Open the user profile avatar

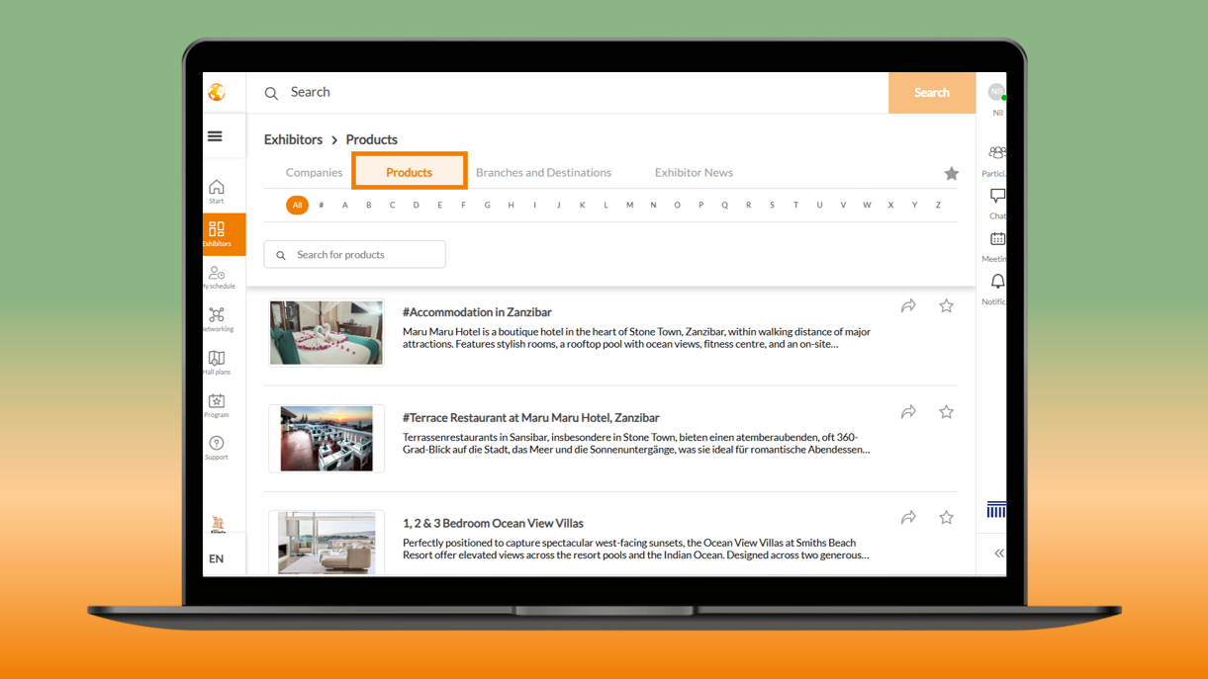[x=996, y=92]
